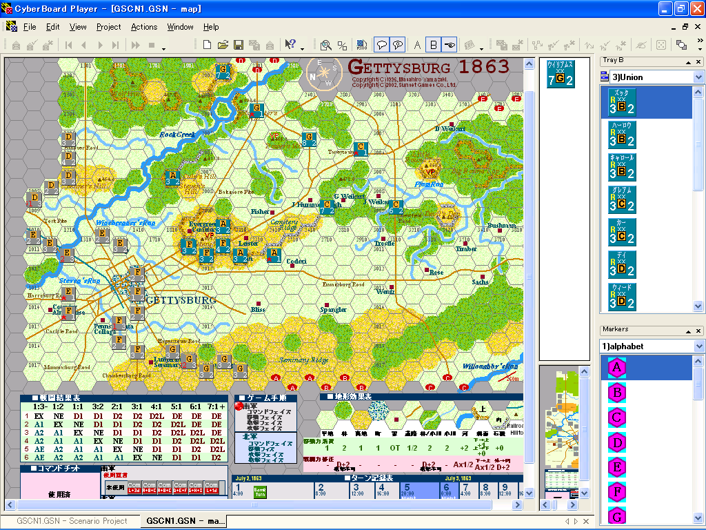Click the map vertical scrollbar thumb
This screenshot has width=706, height=530.
529,276
